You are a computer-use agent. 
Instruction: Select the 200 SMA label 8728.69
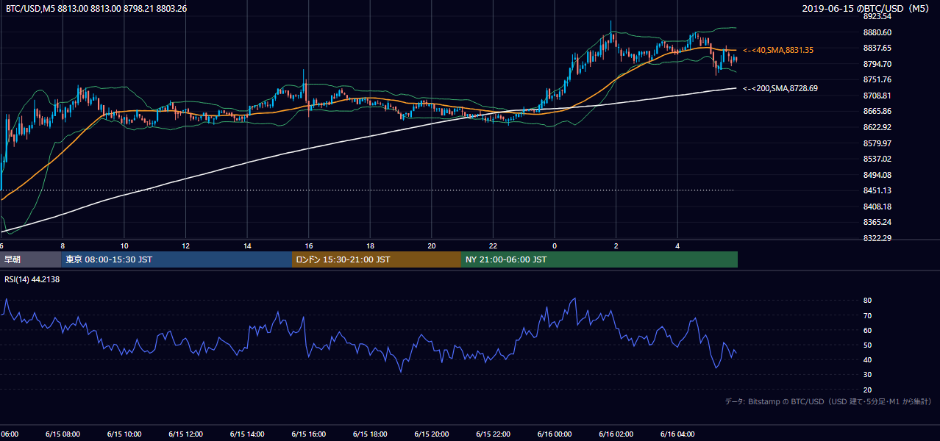(x=780, y=88)
